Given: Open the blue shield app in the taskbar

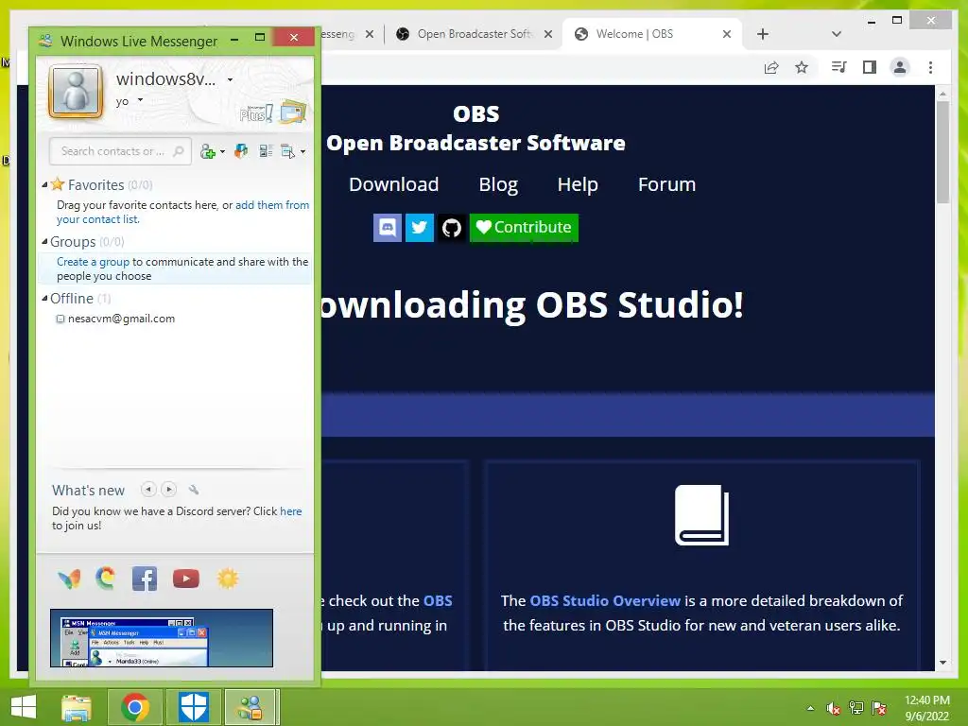Looking at the screenshot, I should click(x=194, y=707).
